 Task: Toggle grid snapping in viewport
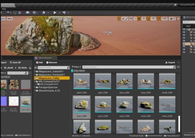click(x=139, y=19)
